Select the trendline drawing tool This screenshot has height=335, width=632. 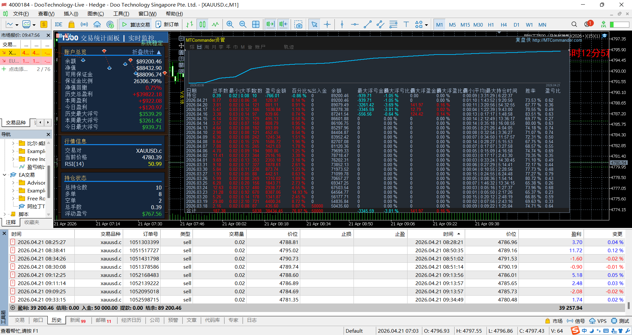point(367,24)
